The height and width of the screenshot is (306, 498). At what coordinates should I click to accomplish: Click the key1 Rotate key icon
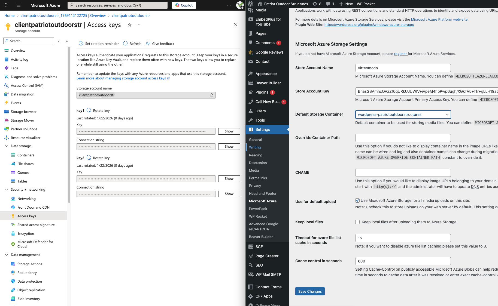coord(89,110)
